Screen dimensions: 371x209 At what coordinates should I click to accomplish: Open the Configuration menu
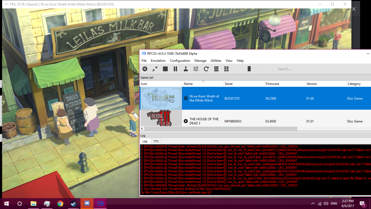click(x=180, y=61)
